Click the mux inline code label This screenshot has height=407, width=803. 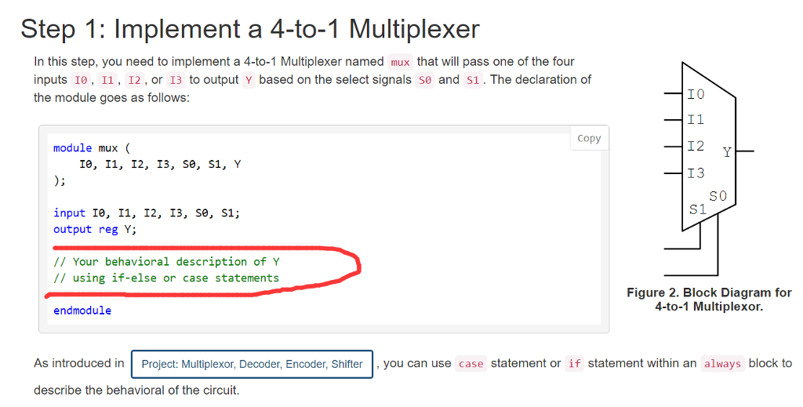[x=400, y=62]
